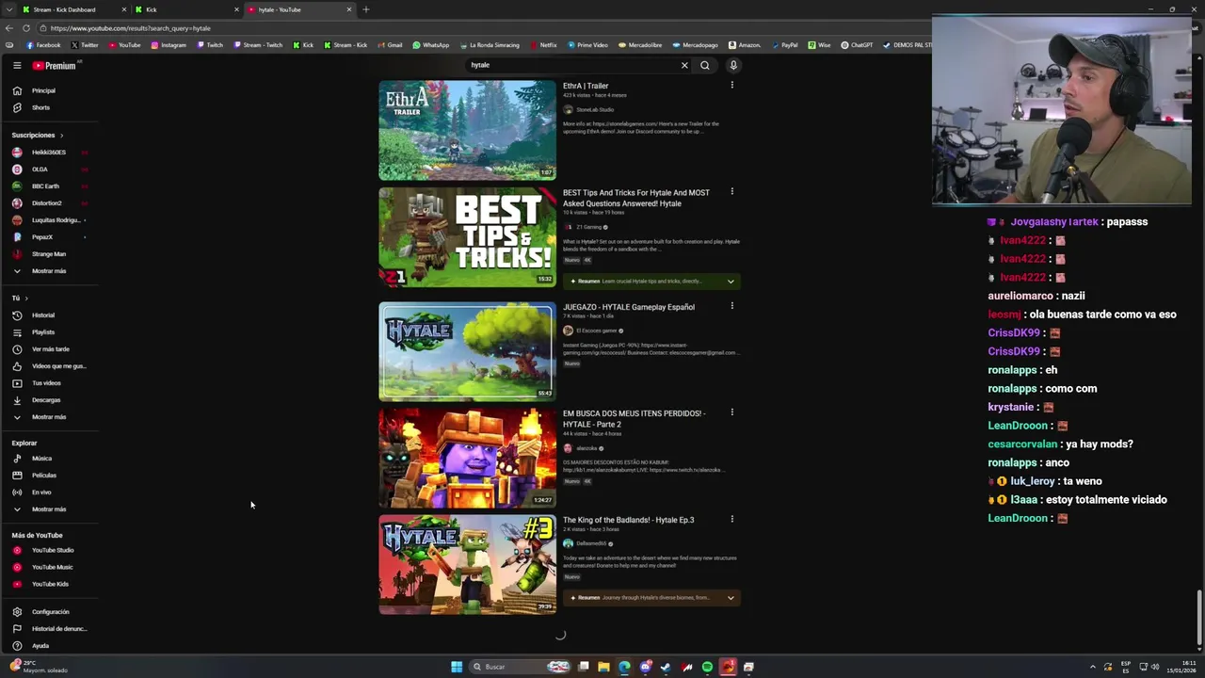Image resolution: width=1205 pixels, height=678 pixels.
Task: Open the Facebook bookmark
Action: [x=43, y=45]
